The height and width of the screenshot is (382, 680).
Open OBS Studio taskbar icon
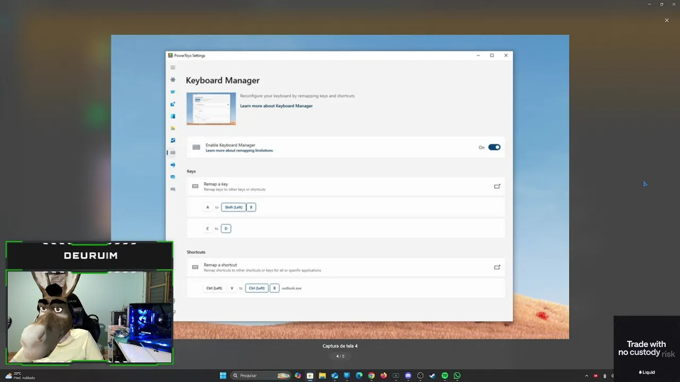(420, 376)
